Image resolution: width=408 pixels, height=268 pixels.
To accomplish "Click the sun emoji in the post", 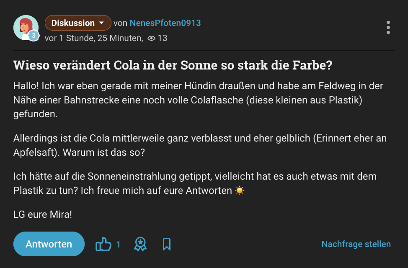I will [x=240, y=191].
